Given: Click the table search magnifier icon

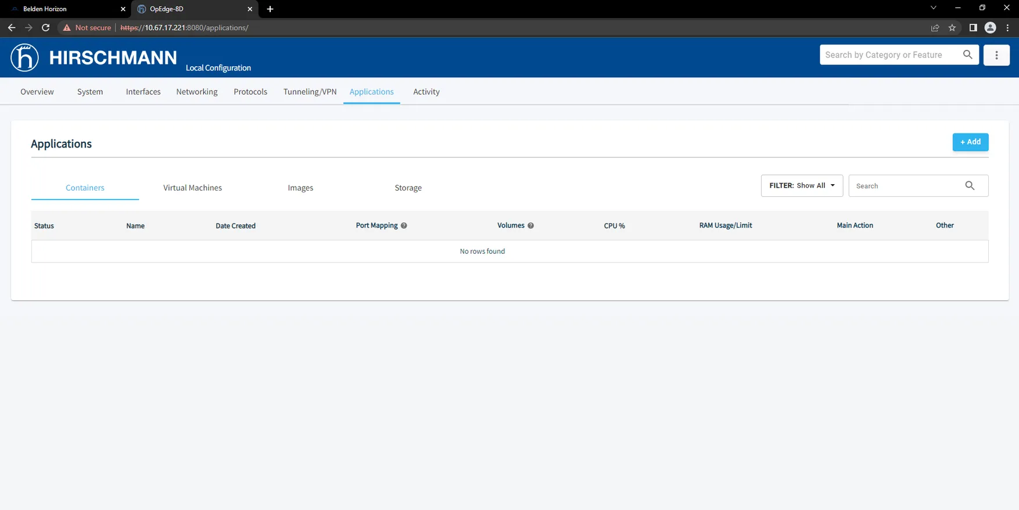Looking at the screenshot, I should tap(970, 186).
